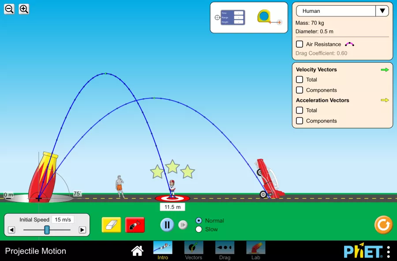Erase trajectories with the yellow eraser button
The height and width of the screenshot is (261, 397).
point(111,225)
